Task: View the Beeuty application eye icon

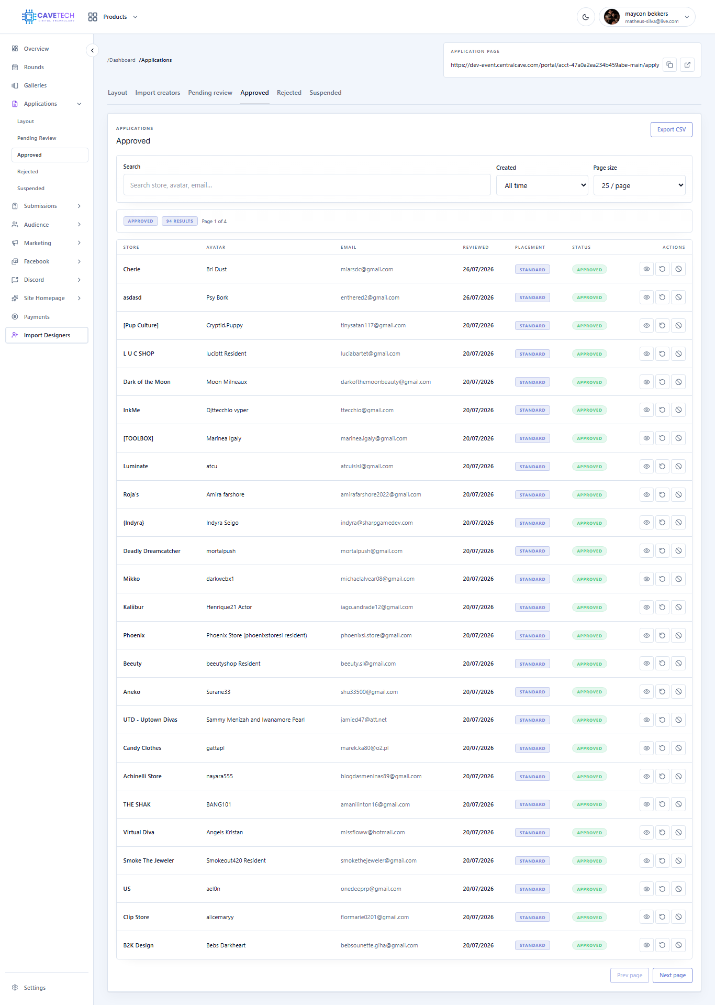Action: click(646, 664)
